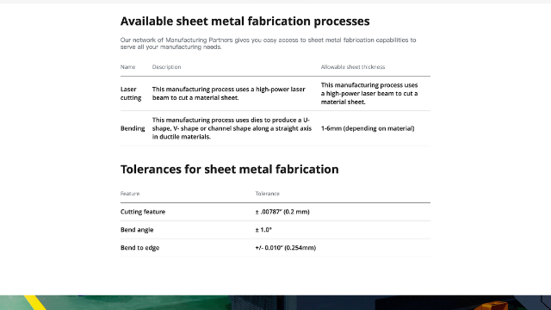Click the 'Allowable sheet thickness' column header

(x=353, y=67)
